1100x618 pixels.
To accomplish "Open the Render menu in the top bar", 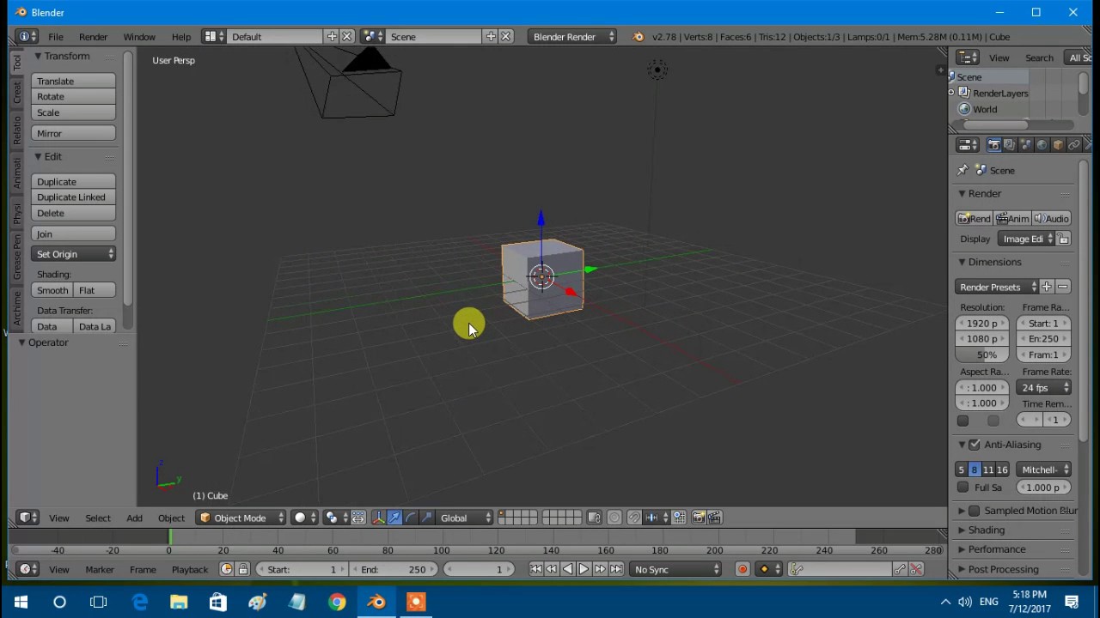I will (x=93, y=37).
